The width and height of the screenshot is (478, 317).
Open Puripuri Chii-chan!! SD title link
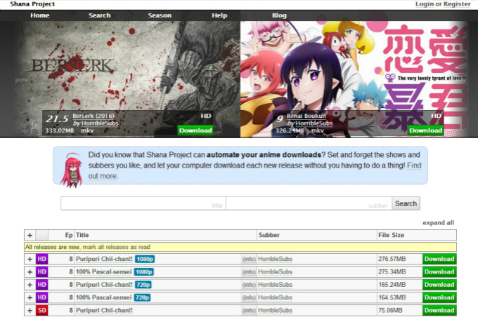[x=104, y=310]
